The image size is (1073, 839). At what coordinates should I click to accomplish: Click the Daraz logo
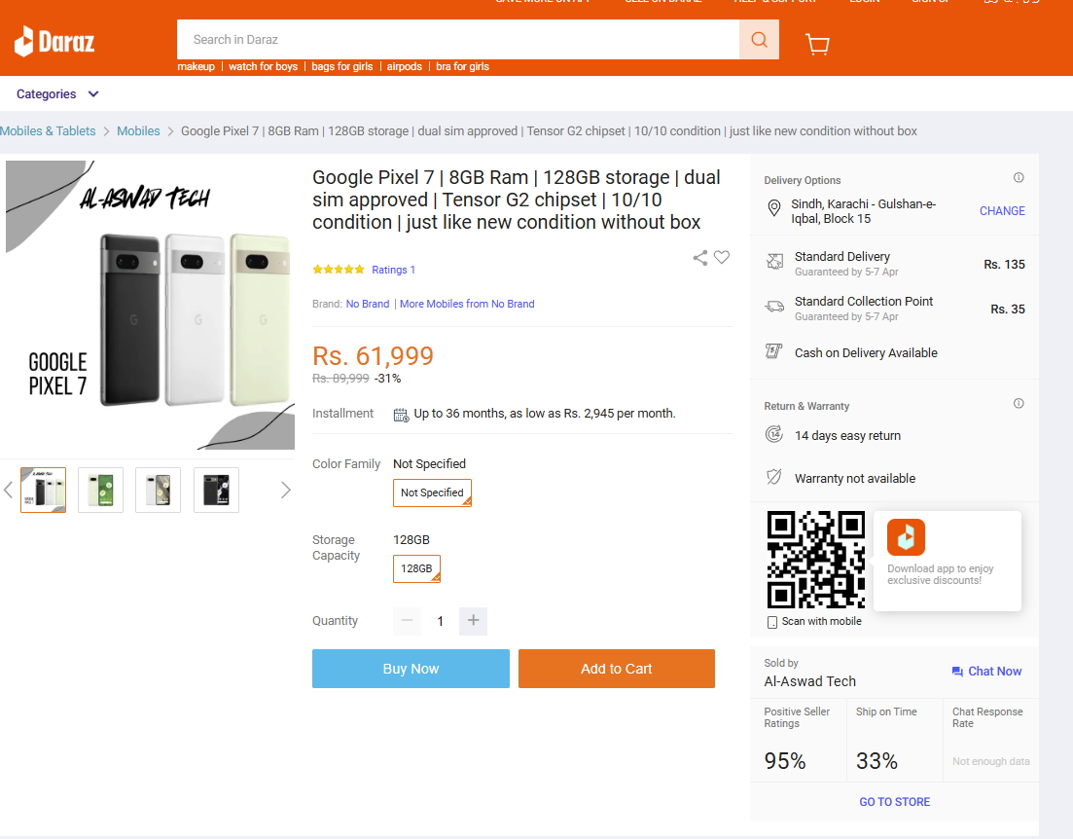pyautogui.click(x=54, y=41)
